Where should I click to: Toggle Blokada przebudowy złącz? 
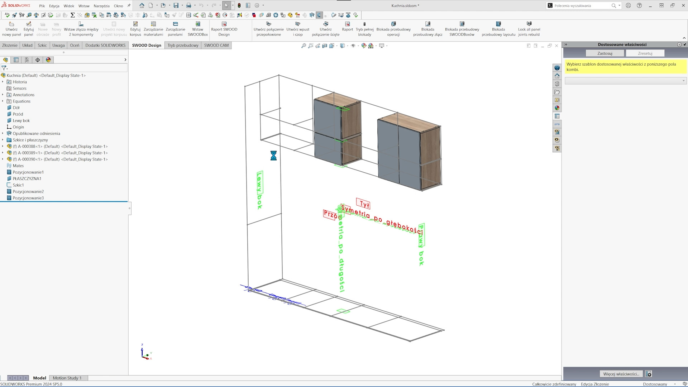pyautogui.click(x=427, y=29)
